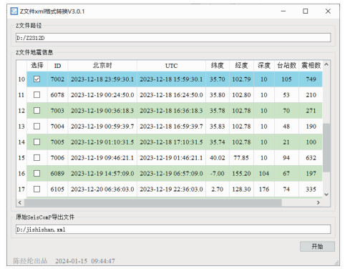Viewport: 345px width, 271px height.
Task: Click the 北京时 column header
Action: click(102, 66)
